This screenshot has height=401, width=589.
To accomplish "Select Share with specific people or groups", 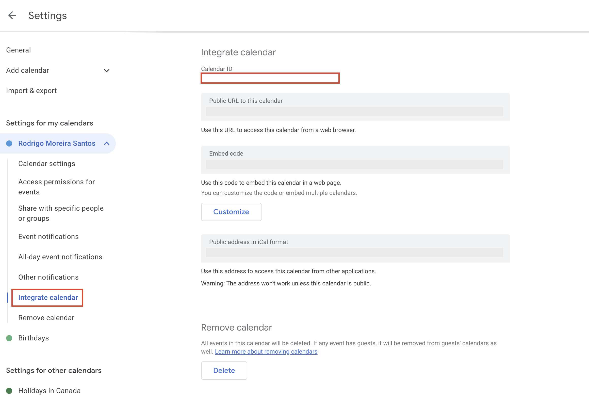I will (61, 213).
